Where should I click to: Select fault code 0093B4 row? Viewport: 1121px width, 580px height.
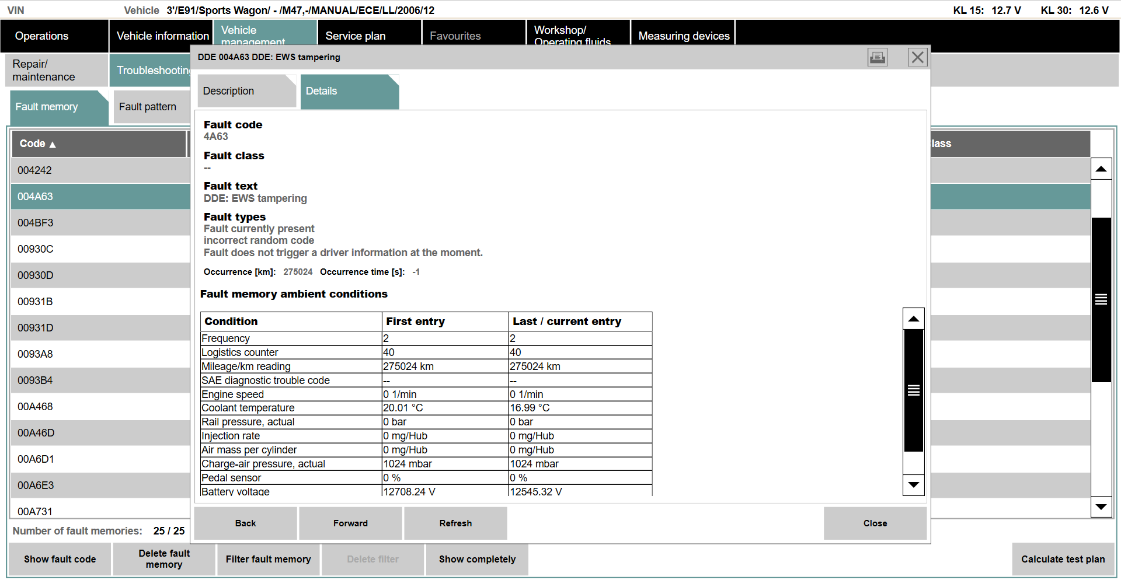tap(100, 380)
